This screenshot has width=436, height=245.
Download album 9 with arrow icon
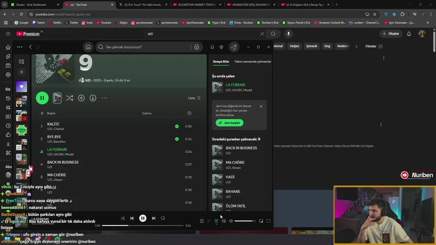pos(93,98)
